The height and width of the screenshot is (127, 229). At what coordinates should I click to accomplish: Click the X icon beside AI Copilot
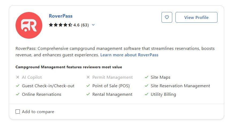(x=18, y=77)
